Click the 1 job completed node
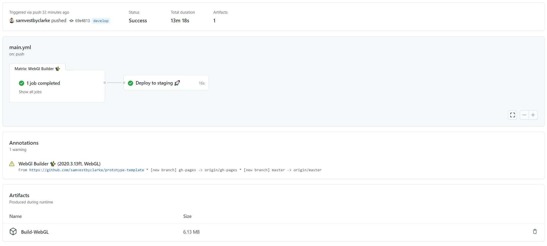 coord(43,83)
